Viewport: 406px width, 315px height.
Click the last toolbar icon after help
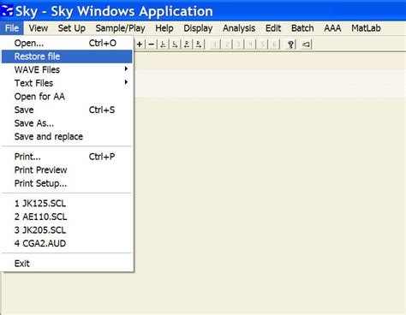306,45
